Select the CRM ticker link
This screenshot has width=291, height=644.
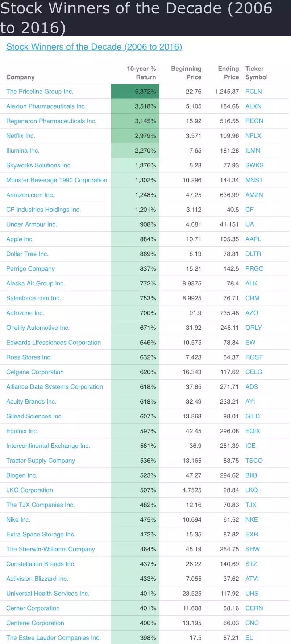252,298
